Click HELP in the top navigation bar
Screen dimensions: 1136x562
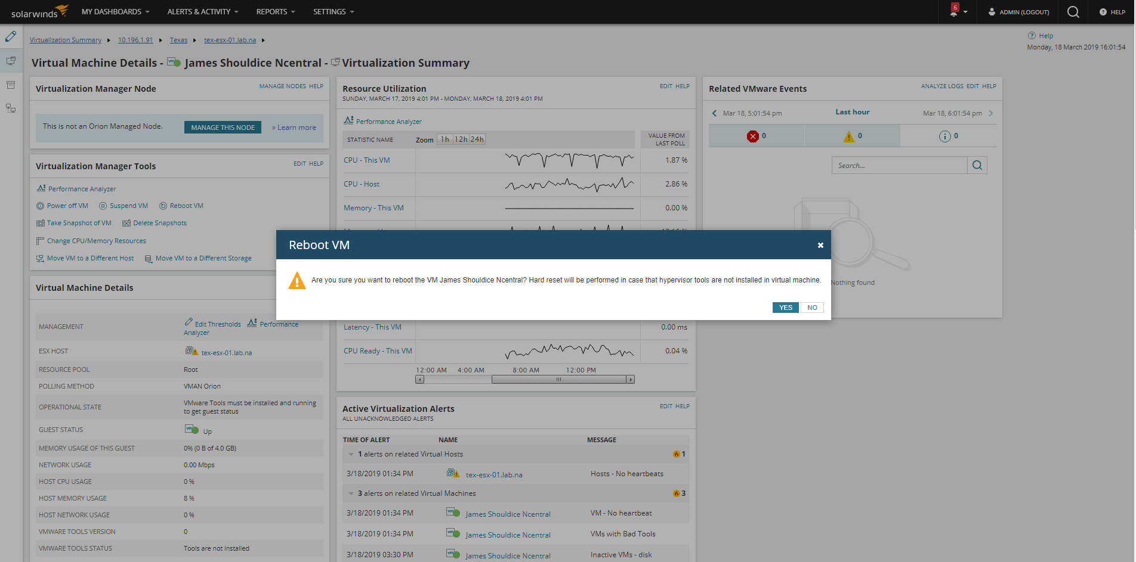pyautogui.click(x=1112, y=12)
